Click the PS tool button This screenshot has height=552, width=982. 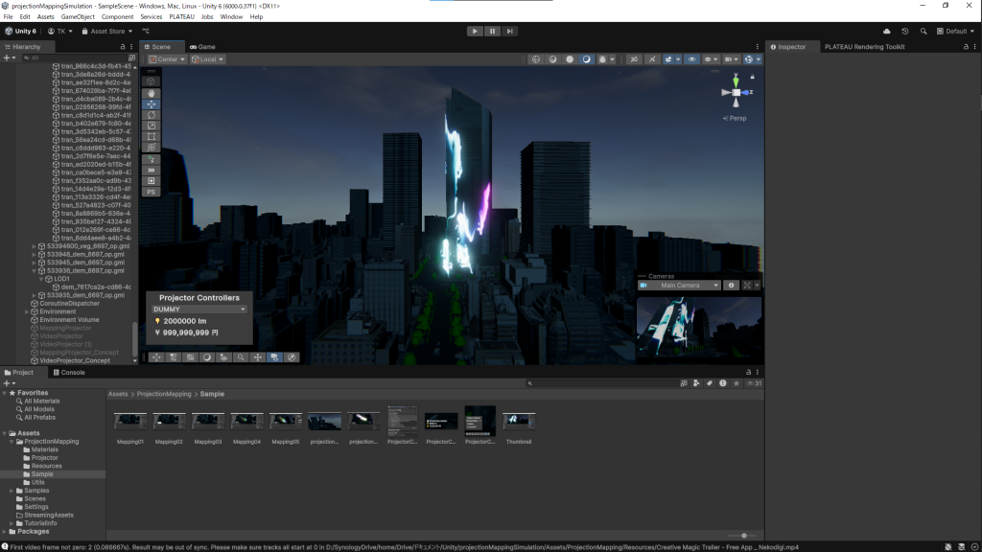click(x=151, y=192)
